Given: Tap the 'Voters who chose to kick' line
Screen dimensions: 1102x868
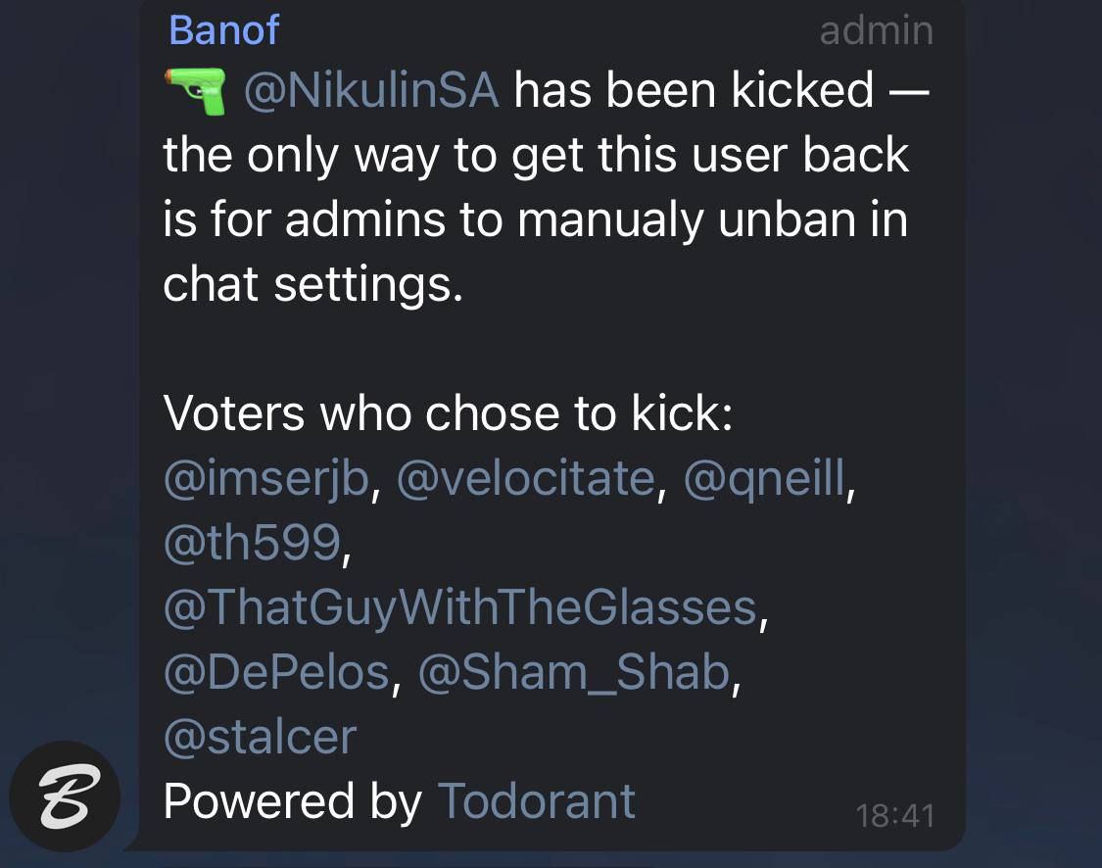Looking at the screenshot, I should [449, 413].
